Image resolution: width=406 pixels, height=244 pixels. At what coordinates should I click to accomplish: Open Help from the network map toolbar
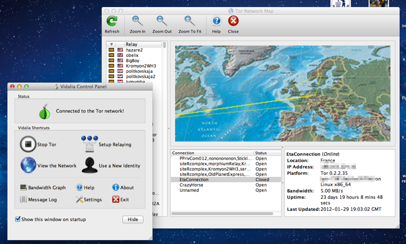coord(216,21)
